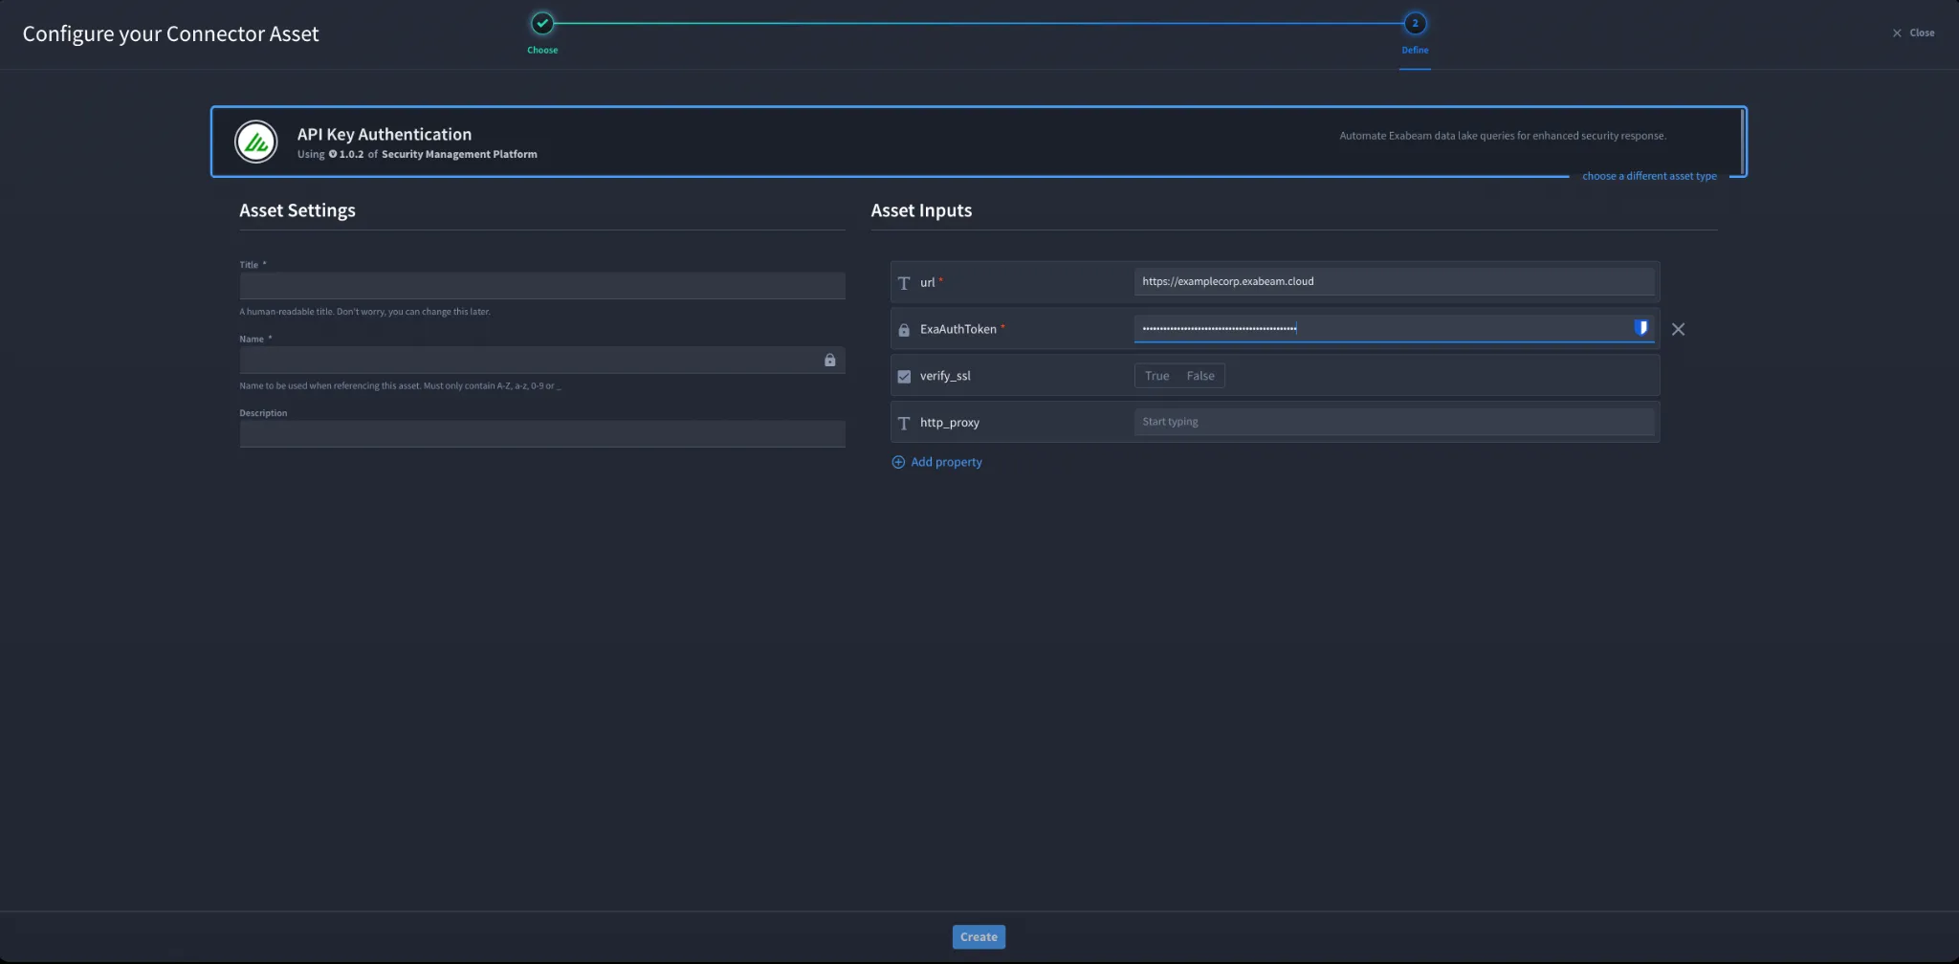Click the checkbox type icon beside verify_ssl
1959x964 pixels.
904,377
